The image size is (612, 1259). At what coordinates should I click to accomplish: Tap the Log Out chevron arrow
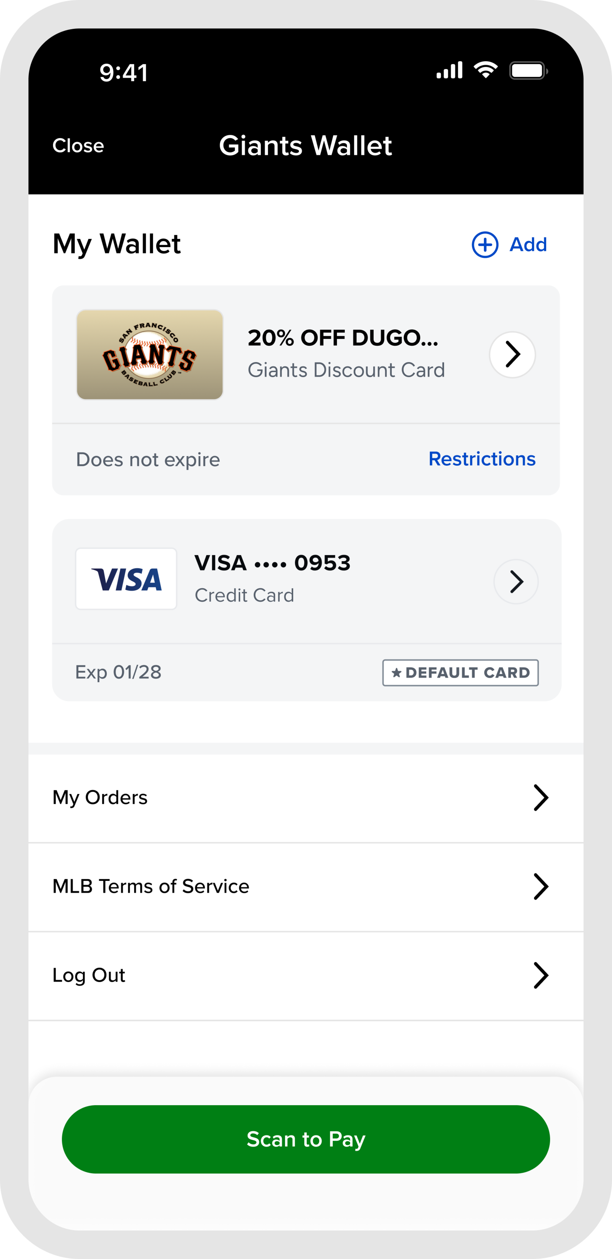coord(541,975)
